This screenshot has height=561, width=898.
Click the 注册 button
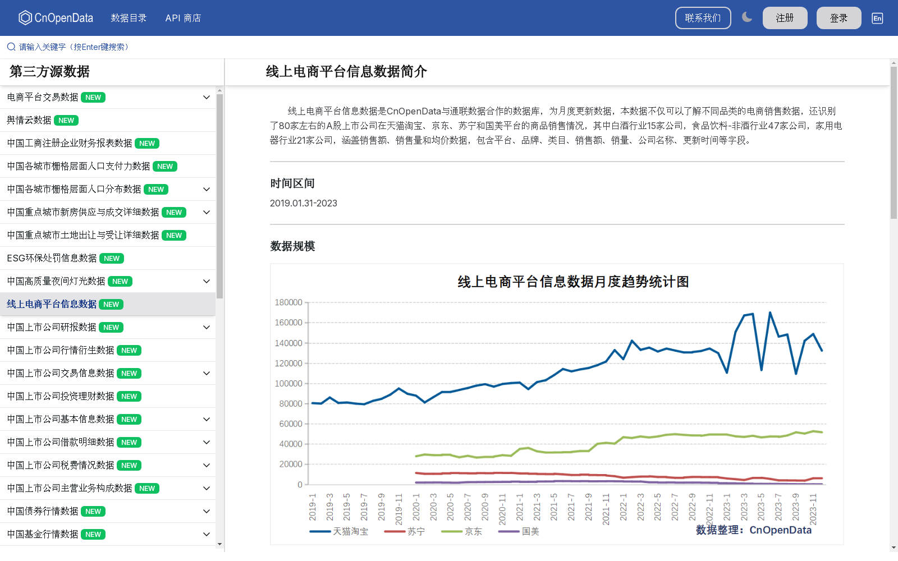pos(785,18)
